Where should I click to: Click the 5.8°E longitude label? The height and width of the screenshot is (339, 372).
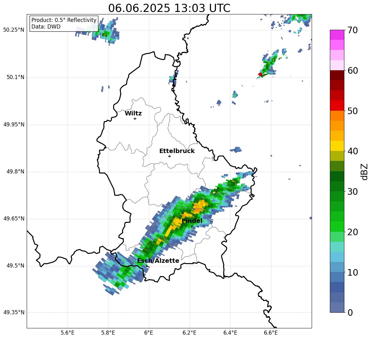(x=108, y=333)
